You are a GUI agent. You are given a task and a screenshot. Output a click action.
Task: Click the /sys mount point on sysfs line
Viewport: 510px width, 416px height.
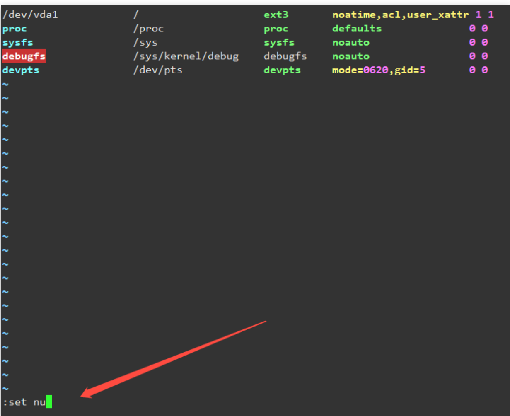pyautogui.click(x=145, y=43)
